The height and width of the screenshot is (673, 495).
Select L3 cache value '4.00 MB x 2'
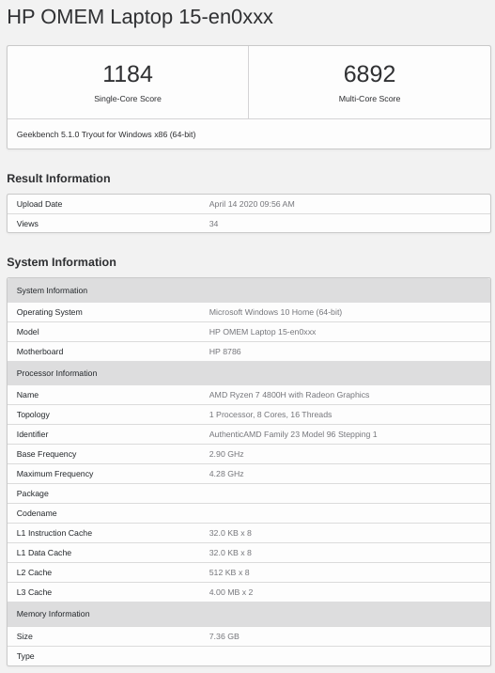coord(231,592)
